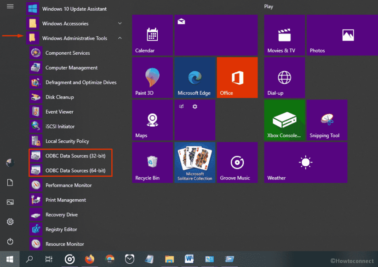Image resolution: width=378 pixels, height=267 pixels.
Task: Open Firefox from the taskbar
Action: (89, 259)
